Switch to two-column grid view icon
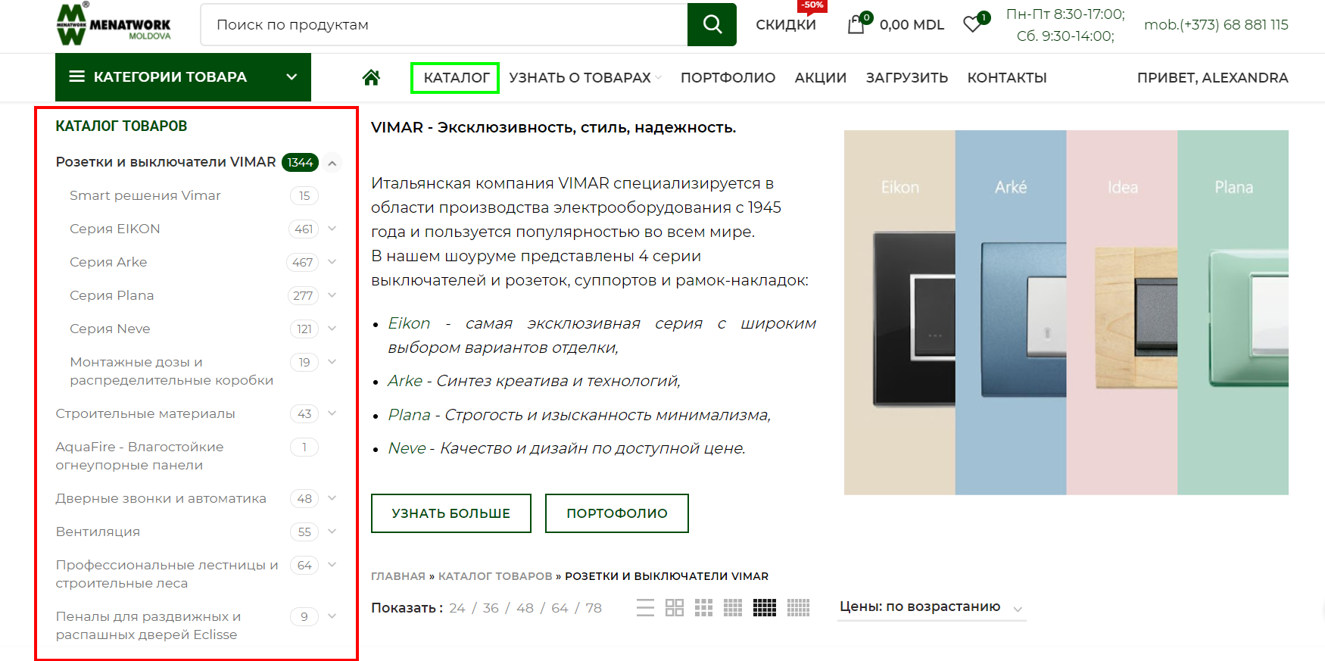Image resolution: width=1325 pixels, height=661 pixels. (674, 607)
